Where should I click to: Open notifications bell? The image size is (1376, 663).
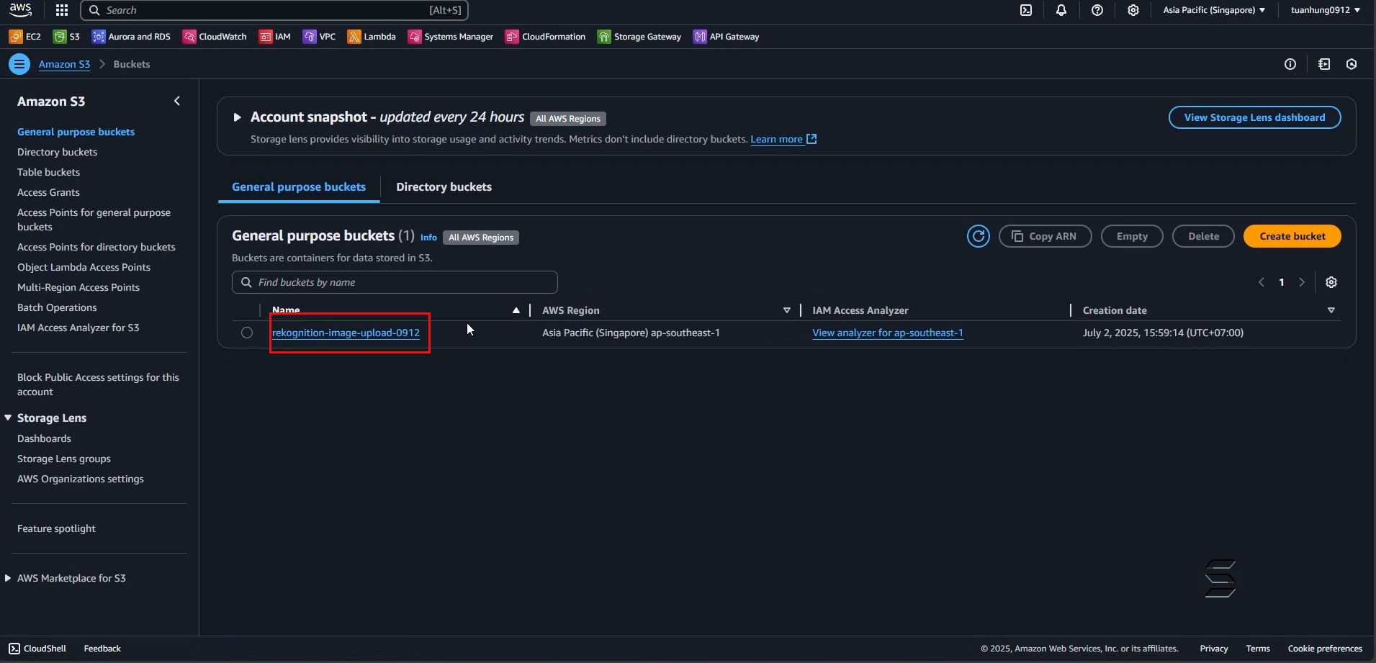[1061, 10]
